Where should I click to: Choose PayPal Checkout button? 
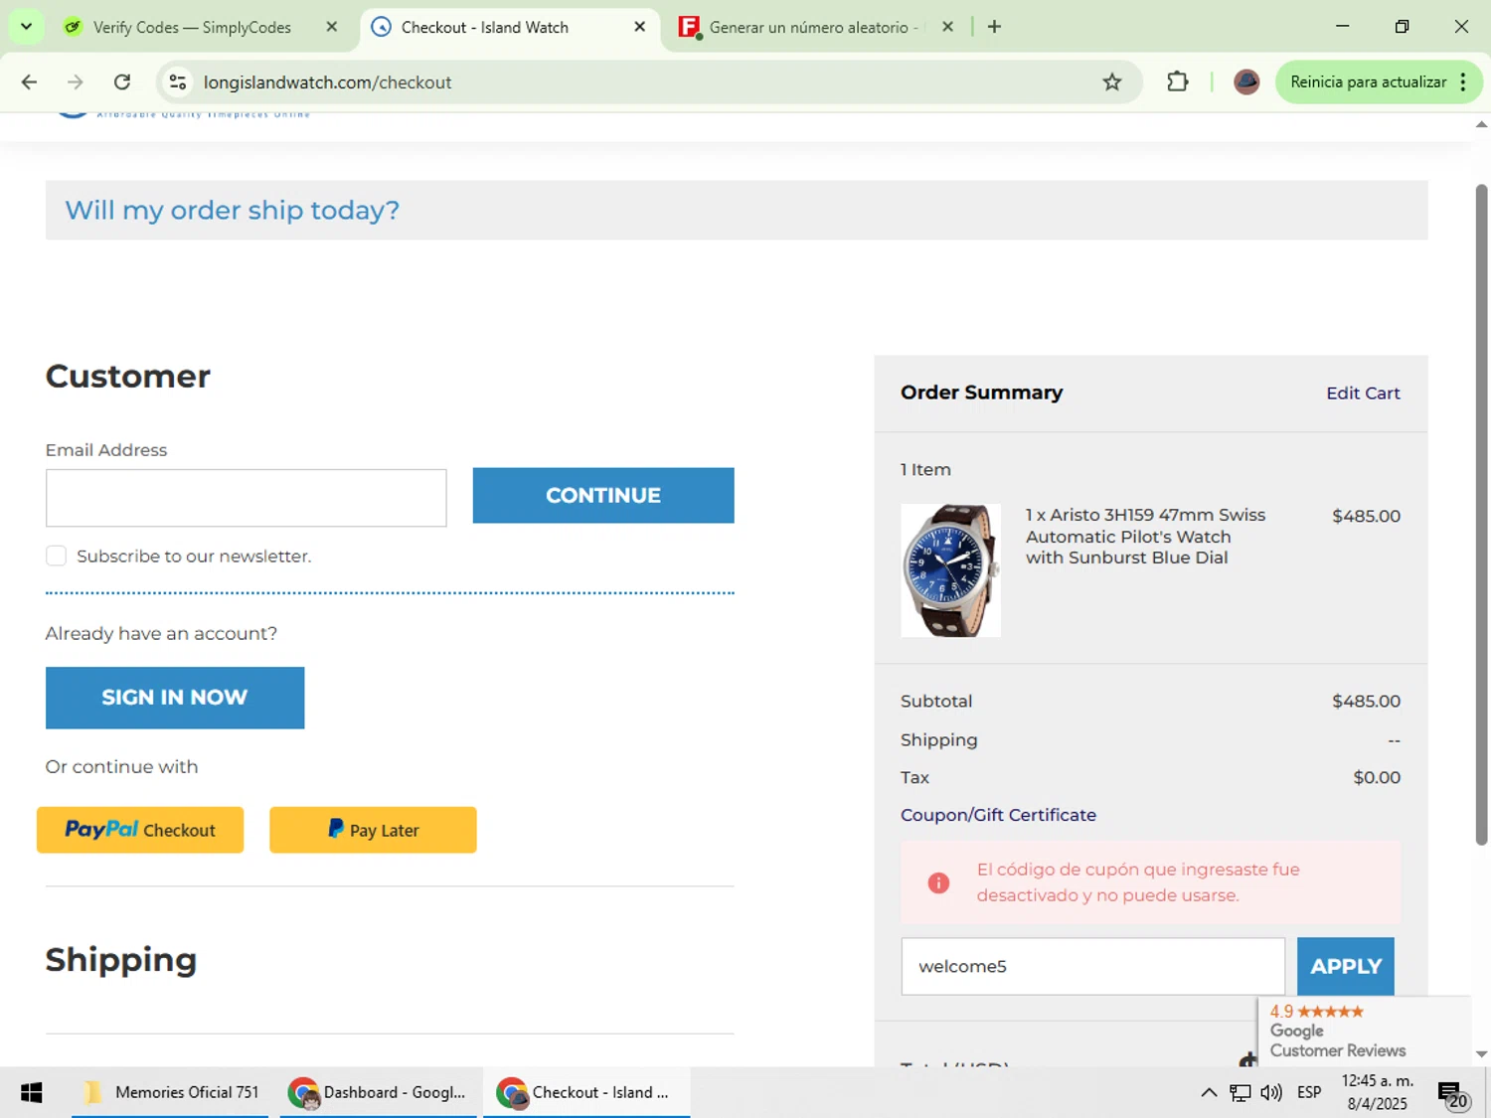click(x=140, y=830)
